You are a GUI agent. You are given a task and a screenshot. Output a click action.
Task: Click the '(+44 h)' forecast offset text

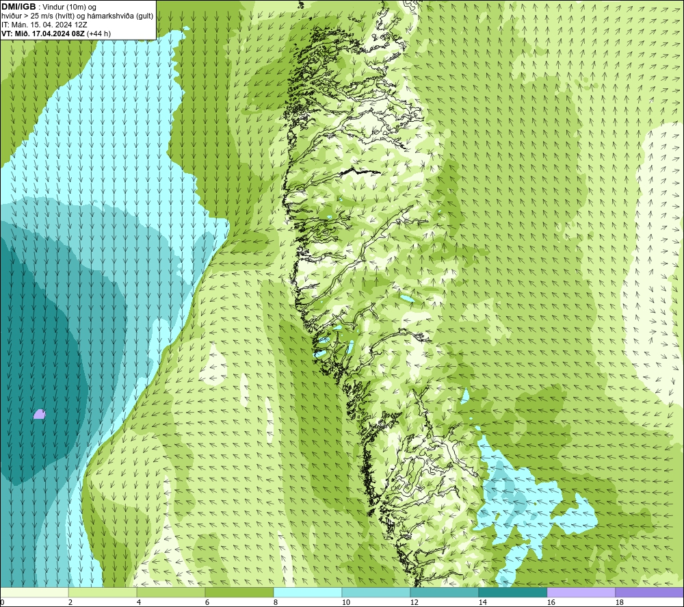(99, 34)
